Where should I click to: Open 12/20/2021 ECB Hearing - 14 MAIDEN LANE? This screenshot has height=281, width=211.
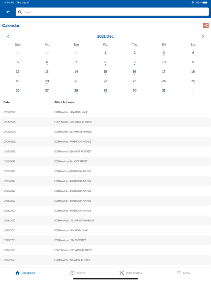pyautogui.click(x=105, y=230)
